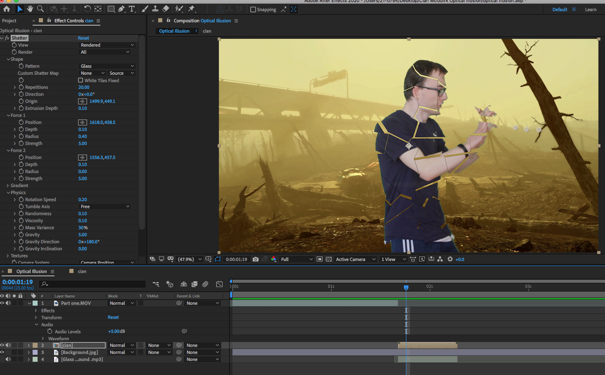The height and width of the screenshot is (375, 605).
Task: Toggle stopwatch for Repetitions property
Action: coord(21,87)
